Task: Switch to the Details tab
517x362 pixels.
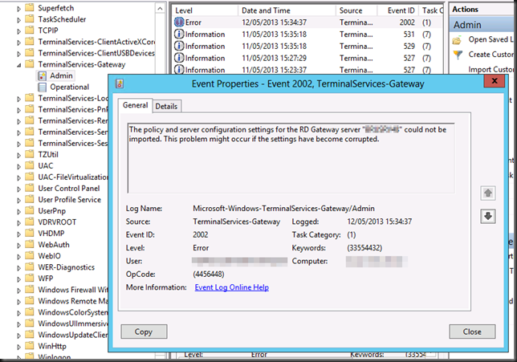Action: point(166,106)
